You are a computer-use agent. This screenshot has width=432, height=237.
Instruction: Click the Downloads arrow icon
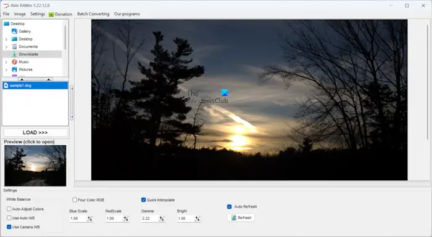[x=14, y=54]
